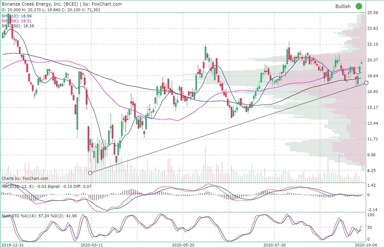The height and width of the screenshot is (248, 384).
Task: Click the 9.98 price axis label
Action: (372, 155)
